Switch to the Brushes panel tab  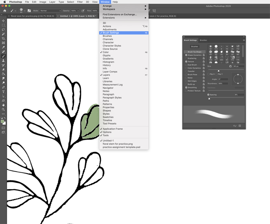(x=203, y=40)
